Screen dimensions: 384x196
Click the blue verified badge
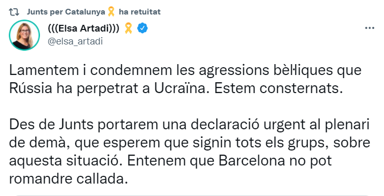point(142,28)
